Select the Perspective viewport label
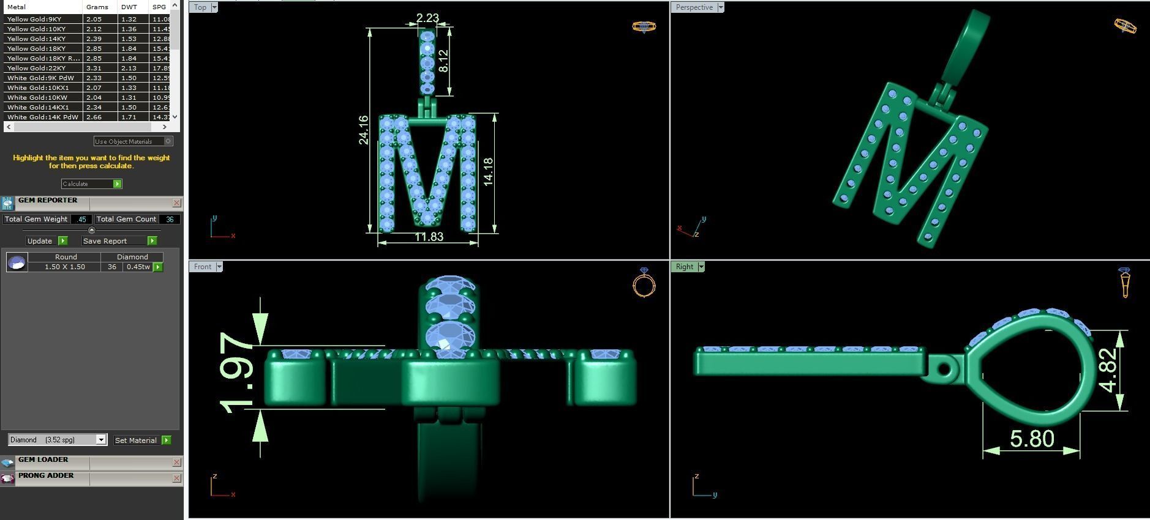 (694, 7)
